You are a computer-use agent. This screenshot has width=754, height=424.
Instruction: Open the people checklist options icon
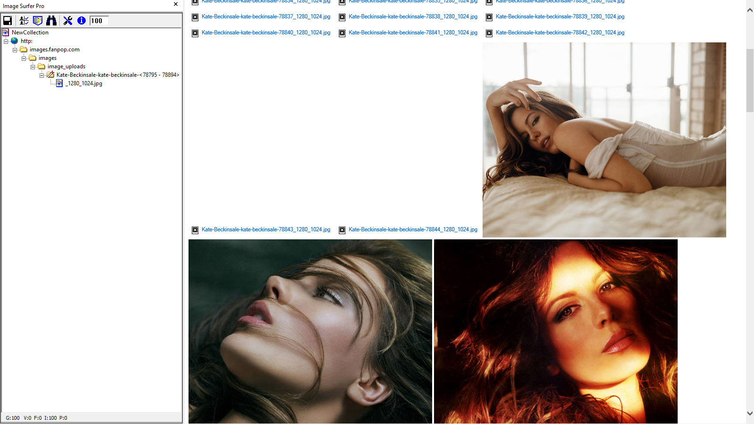pos(24,21)
